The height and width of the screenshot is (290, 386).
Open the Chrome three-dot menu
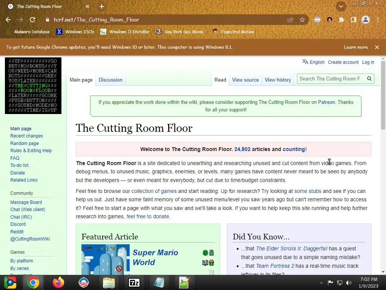coord(378,20)
